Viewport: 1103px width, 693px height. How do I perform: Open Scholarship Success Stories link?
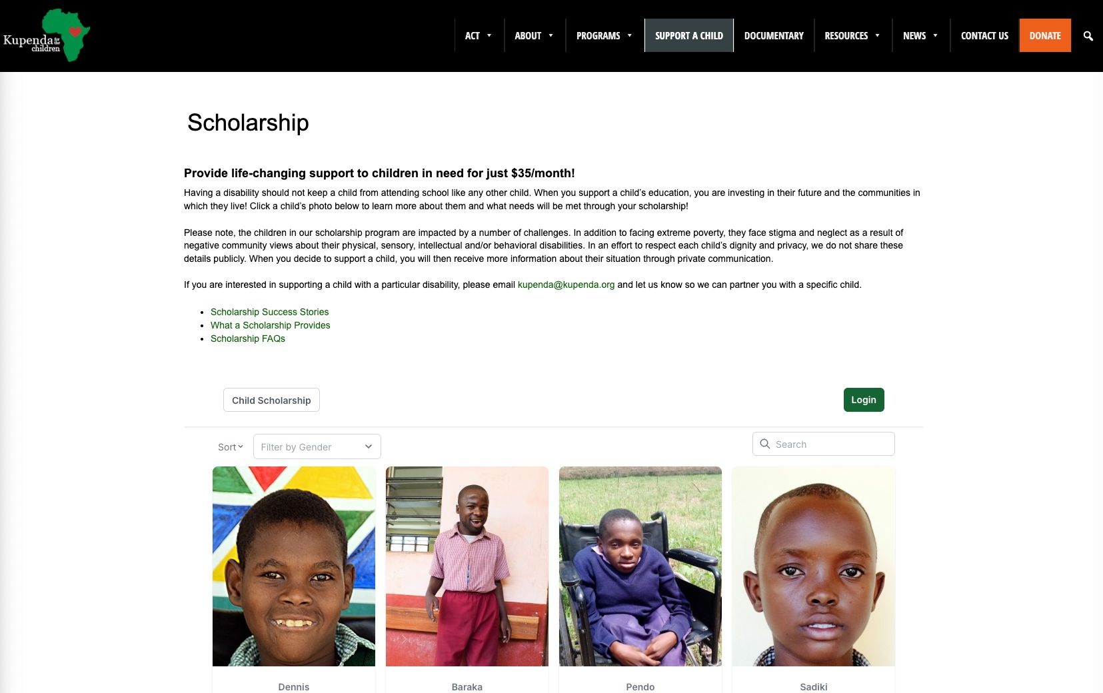pos(269,312)
